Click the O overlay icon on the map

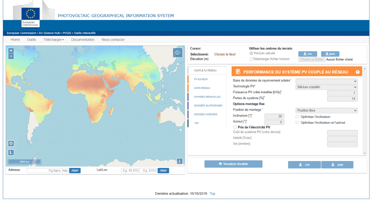[11, 143]
